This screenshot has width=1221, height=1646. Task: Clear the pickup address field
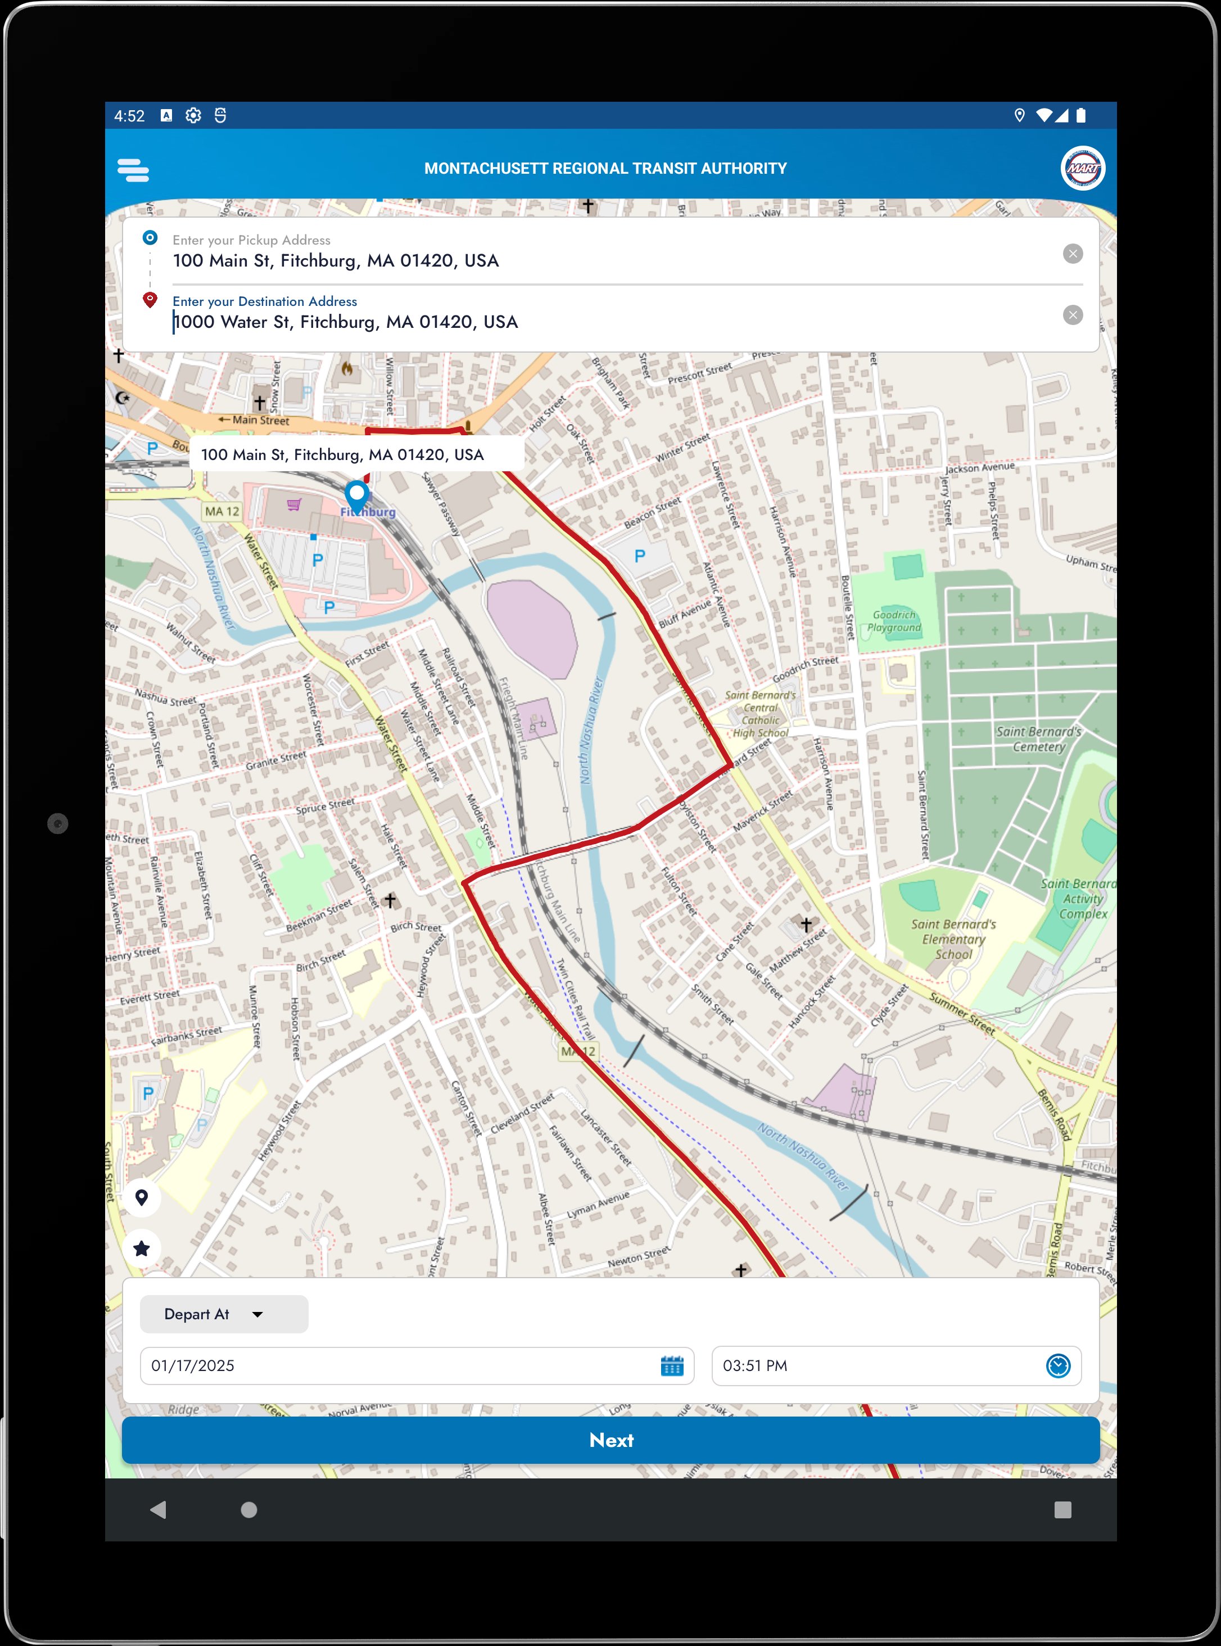[1073, 254]
